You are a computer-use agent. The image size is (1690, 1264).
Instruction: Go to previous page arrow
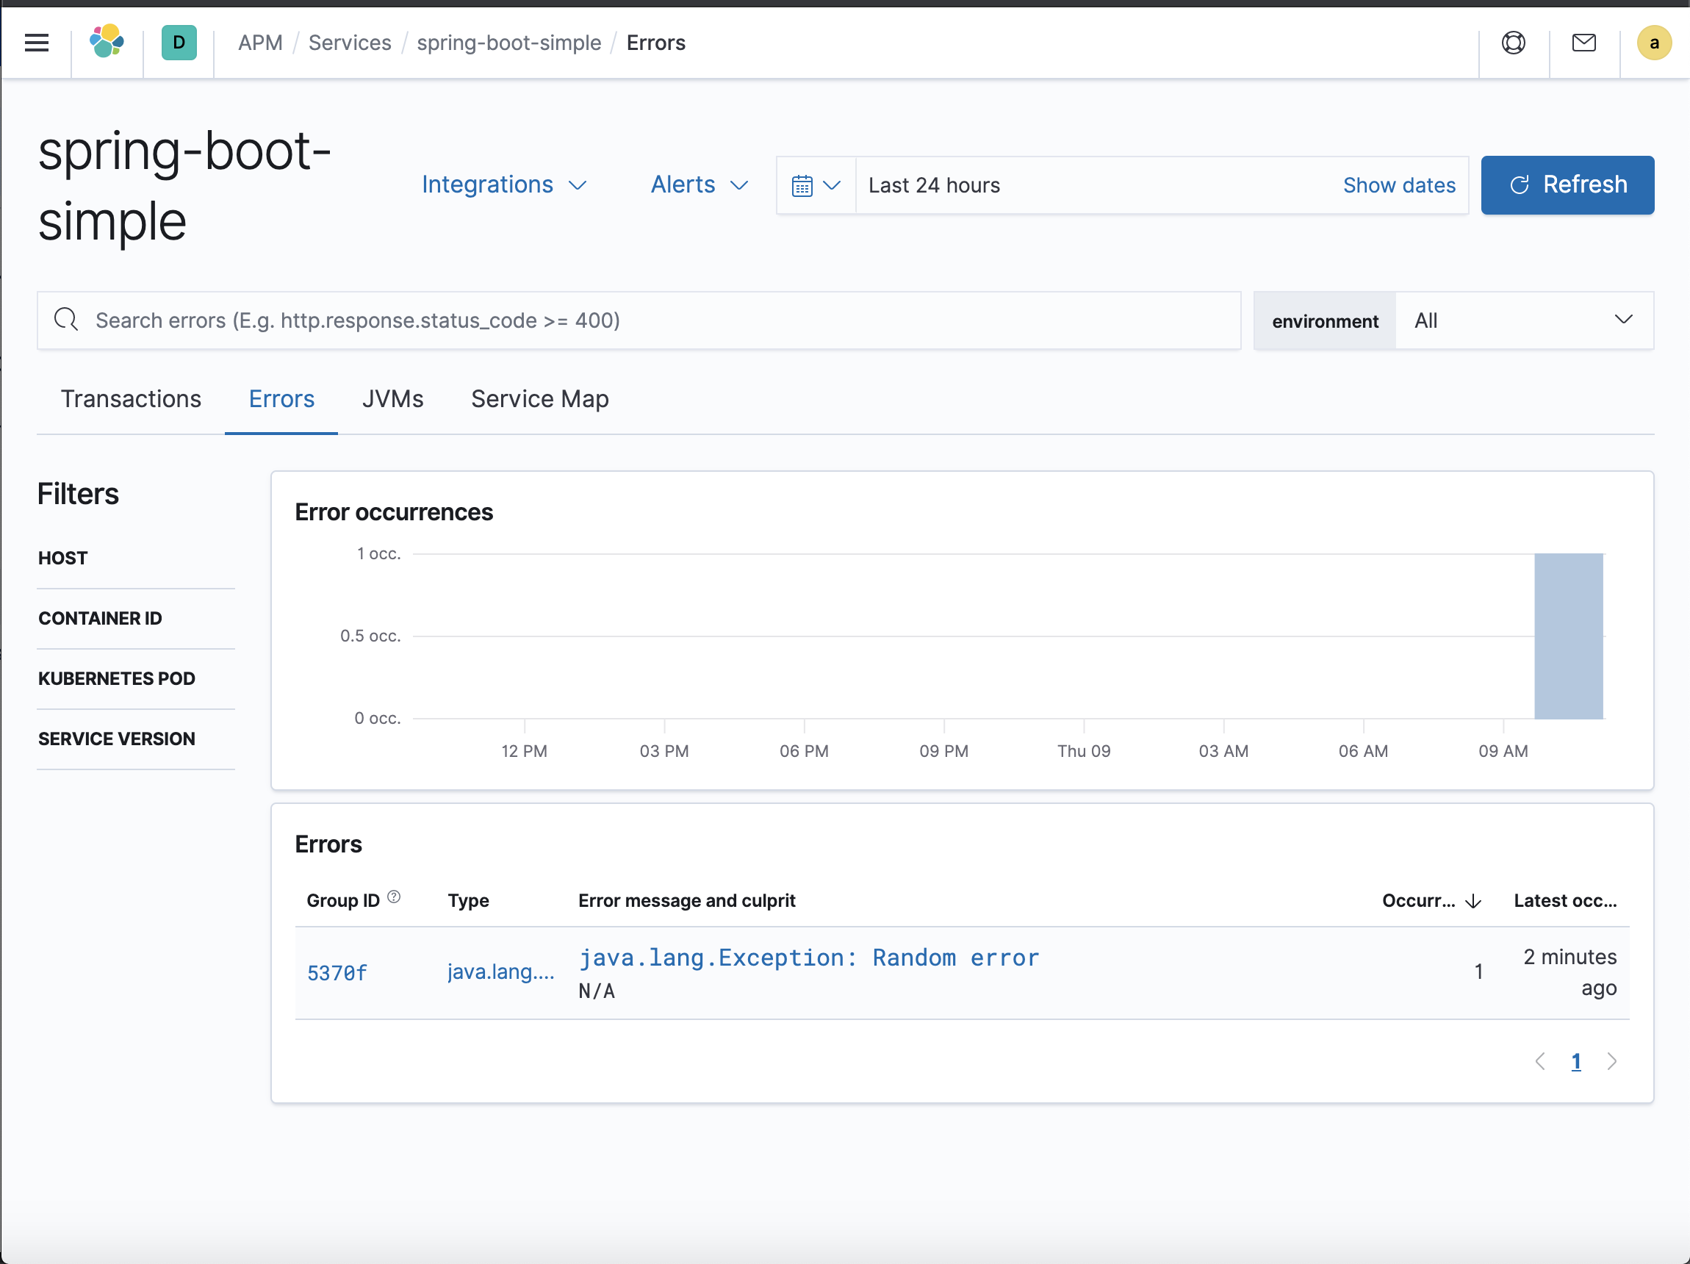[1540, 1061]
